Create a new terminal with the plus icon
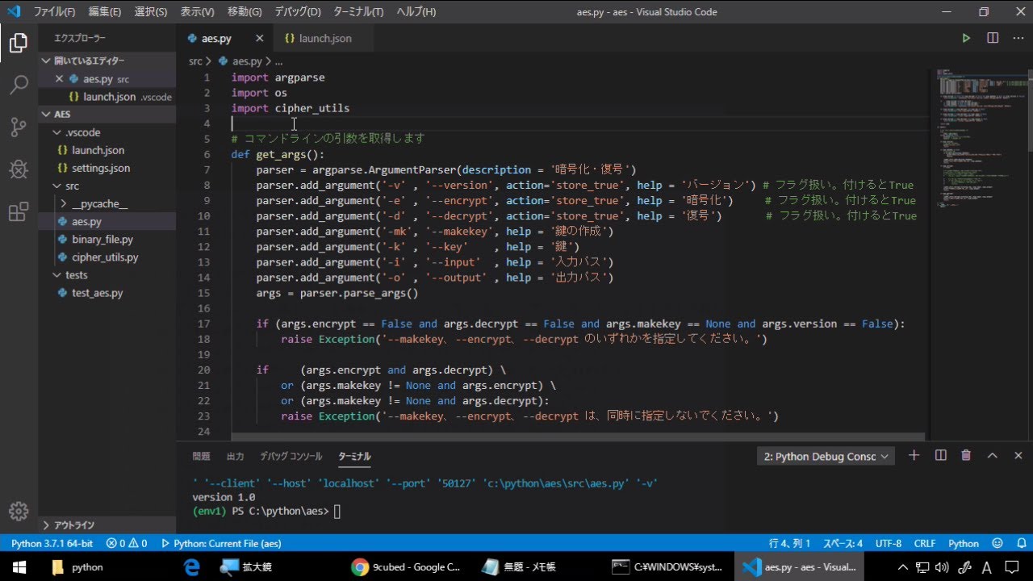The image size is (1033, 581). [914, 456]
